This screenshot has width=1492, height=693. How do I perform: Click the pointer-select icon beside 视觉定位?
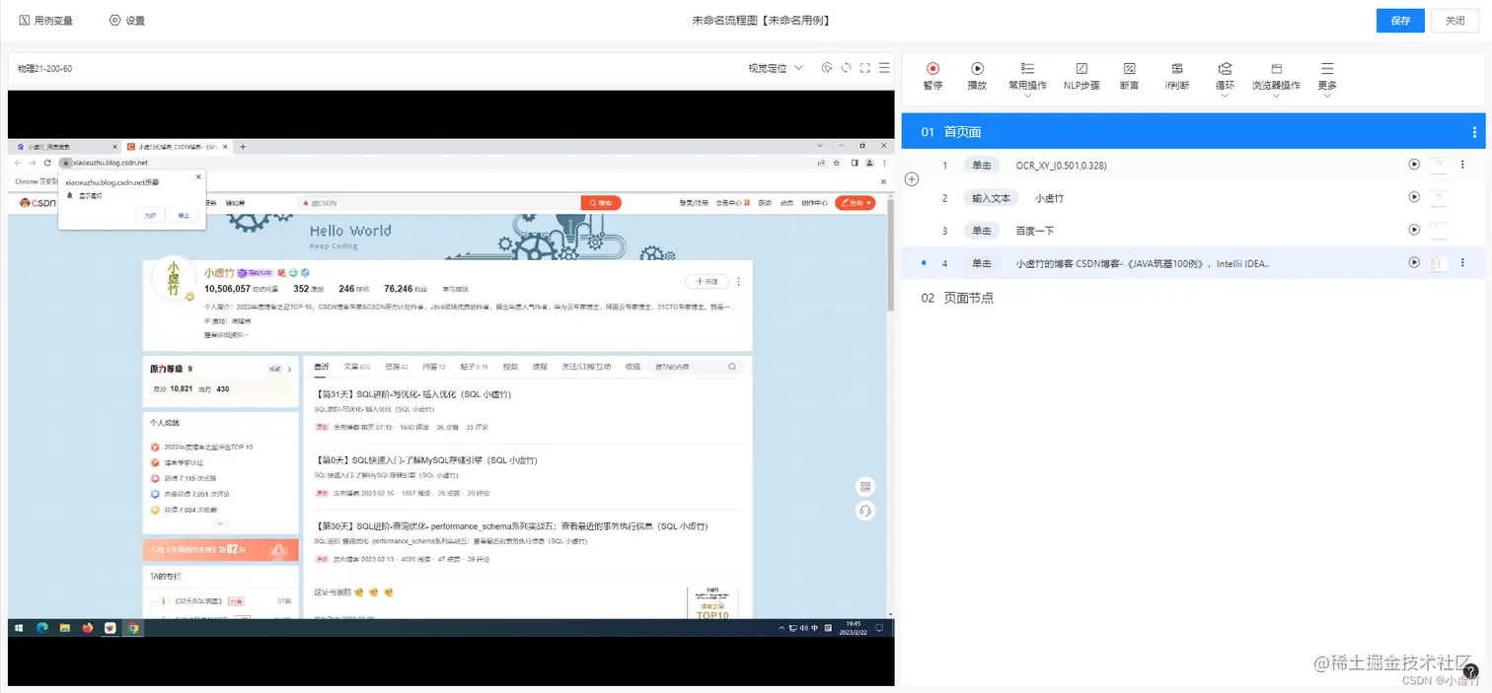(827, 68)
